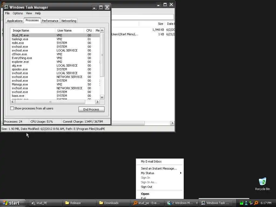Switch to the Applications tab

[x=15, y=21]
